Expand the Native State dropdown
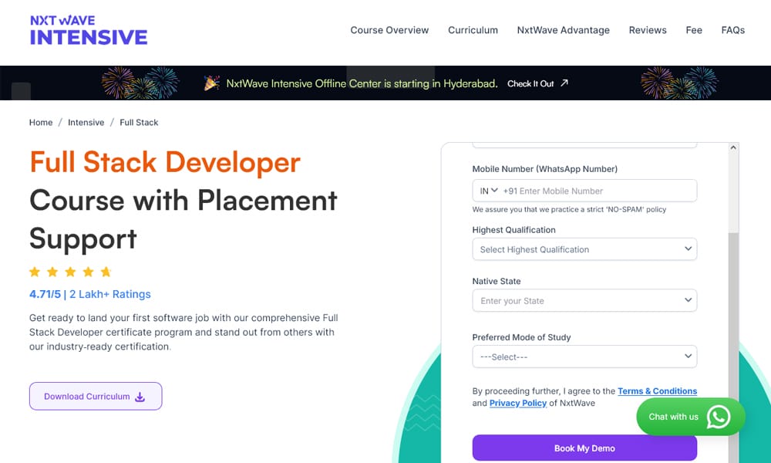 coord(584,300)
